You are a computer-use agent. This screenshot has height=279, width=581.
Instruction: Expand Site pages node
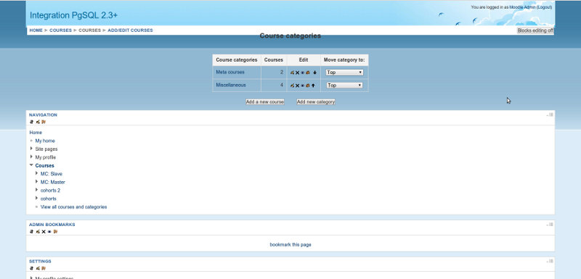pos(31,149)
